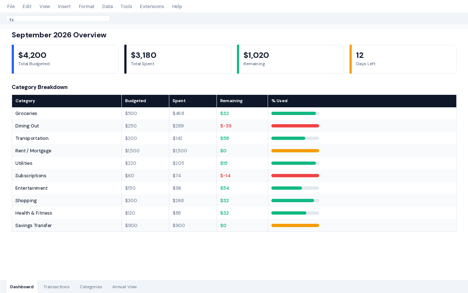
Task: Click the $150 Entertainment budgeted cell
Action: [x=145, y=188]
